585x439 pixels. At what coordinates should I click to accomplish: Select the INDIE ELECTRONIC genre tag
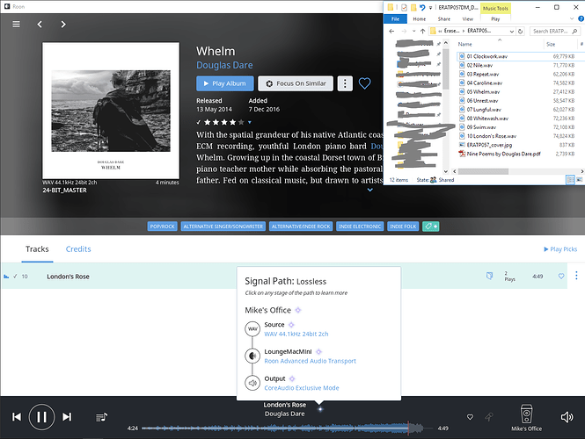pos(360,227)
